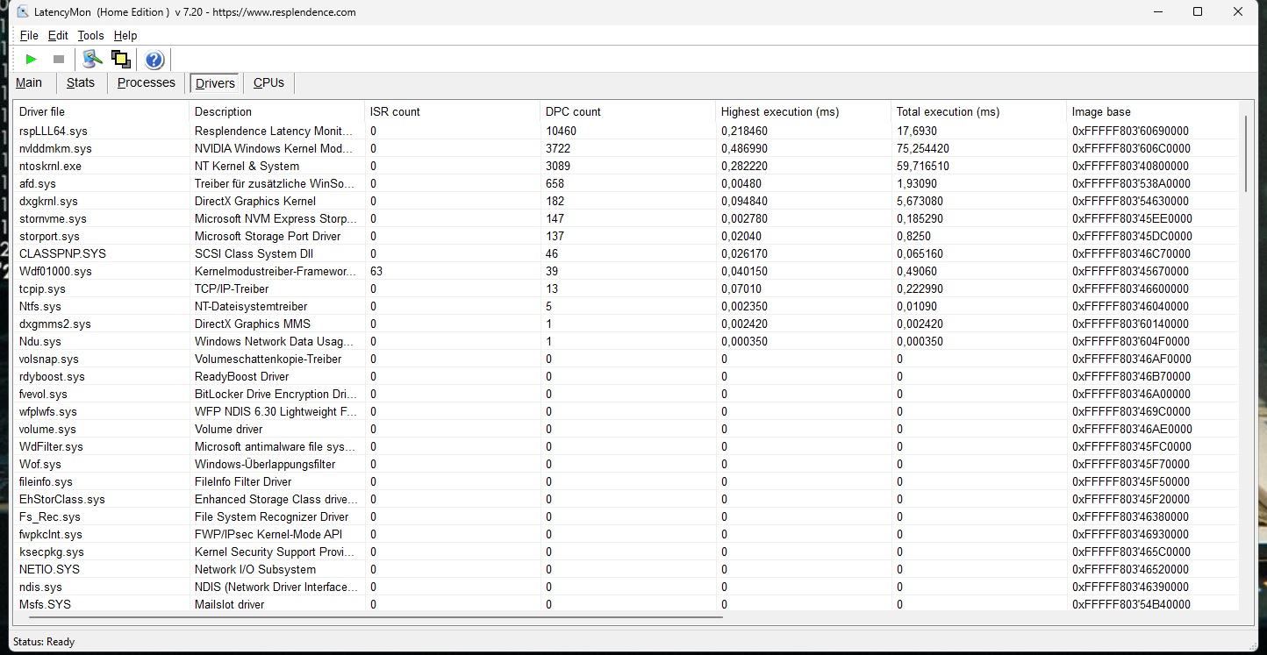Select the NETIO.SYS driver row
Screen dimensions: 1267x655
pos(626,569)
